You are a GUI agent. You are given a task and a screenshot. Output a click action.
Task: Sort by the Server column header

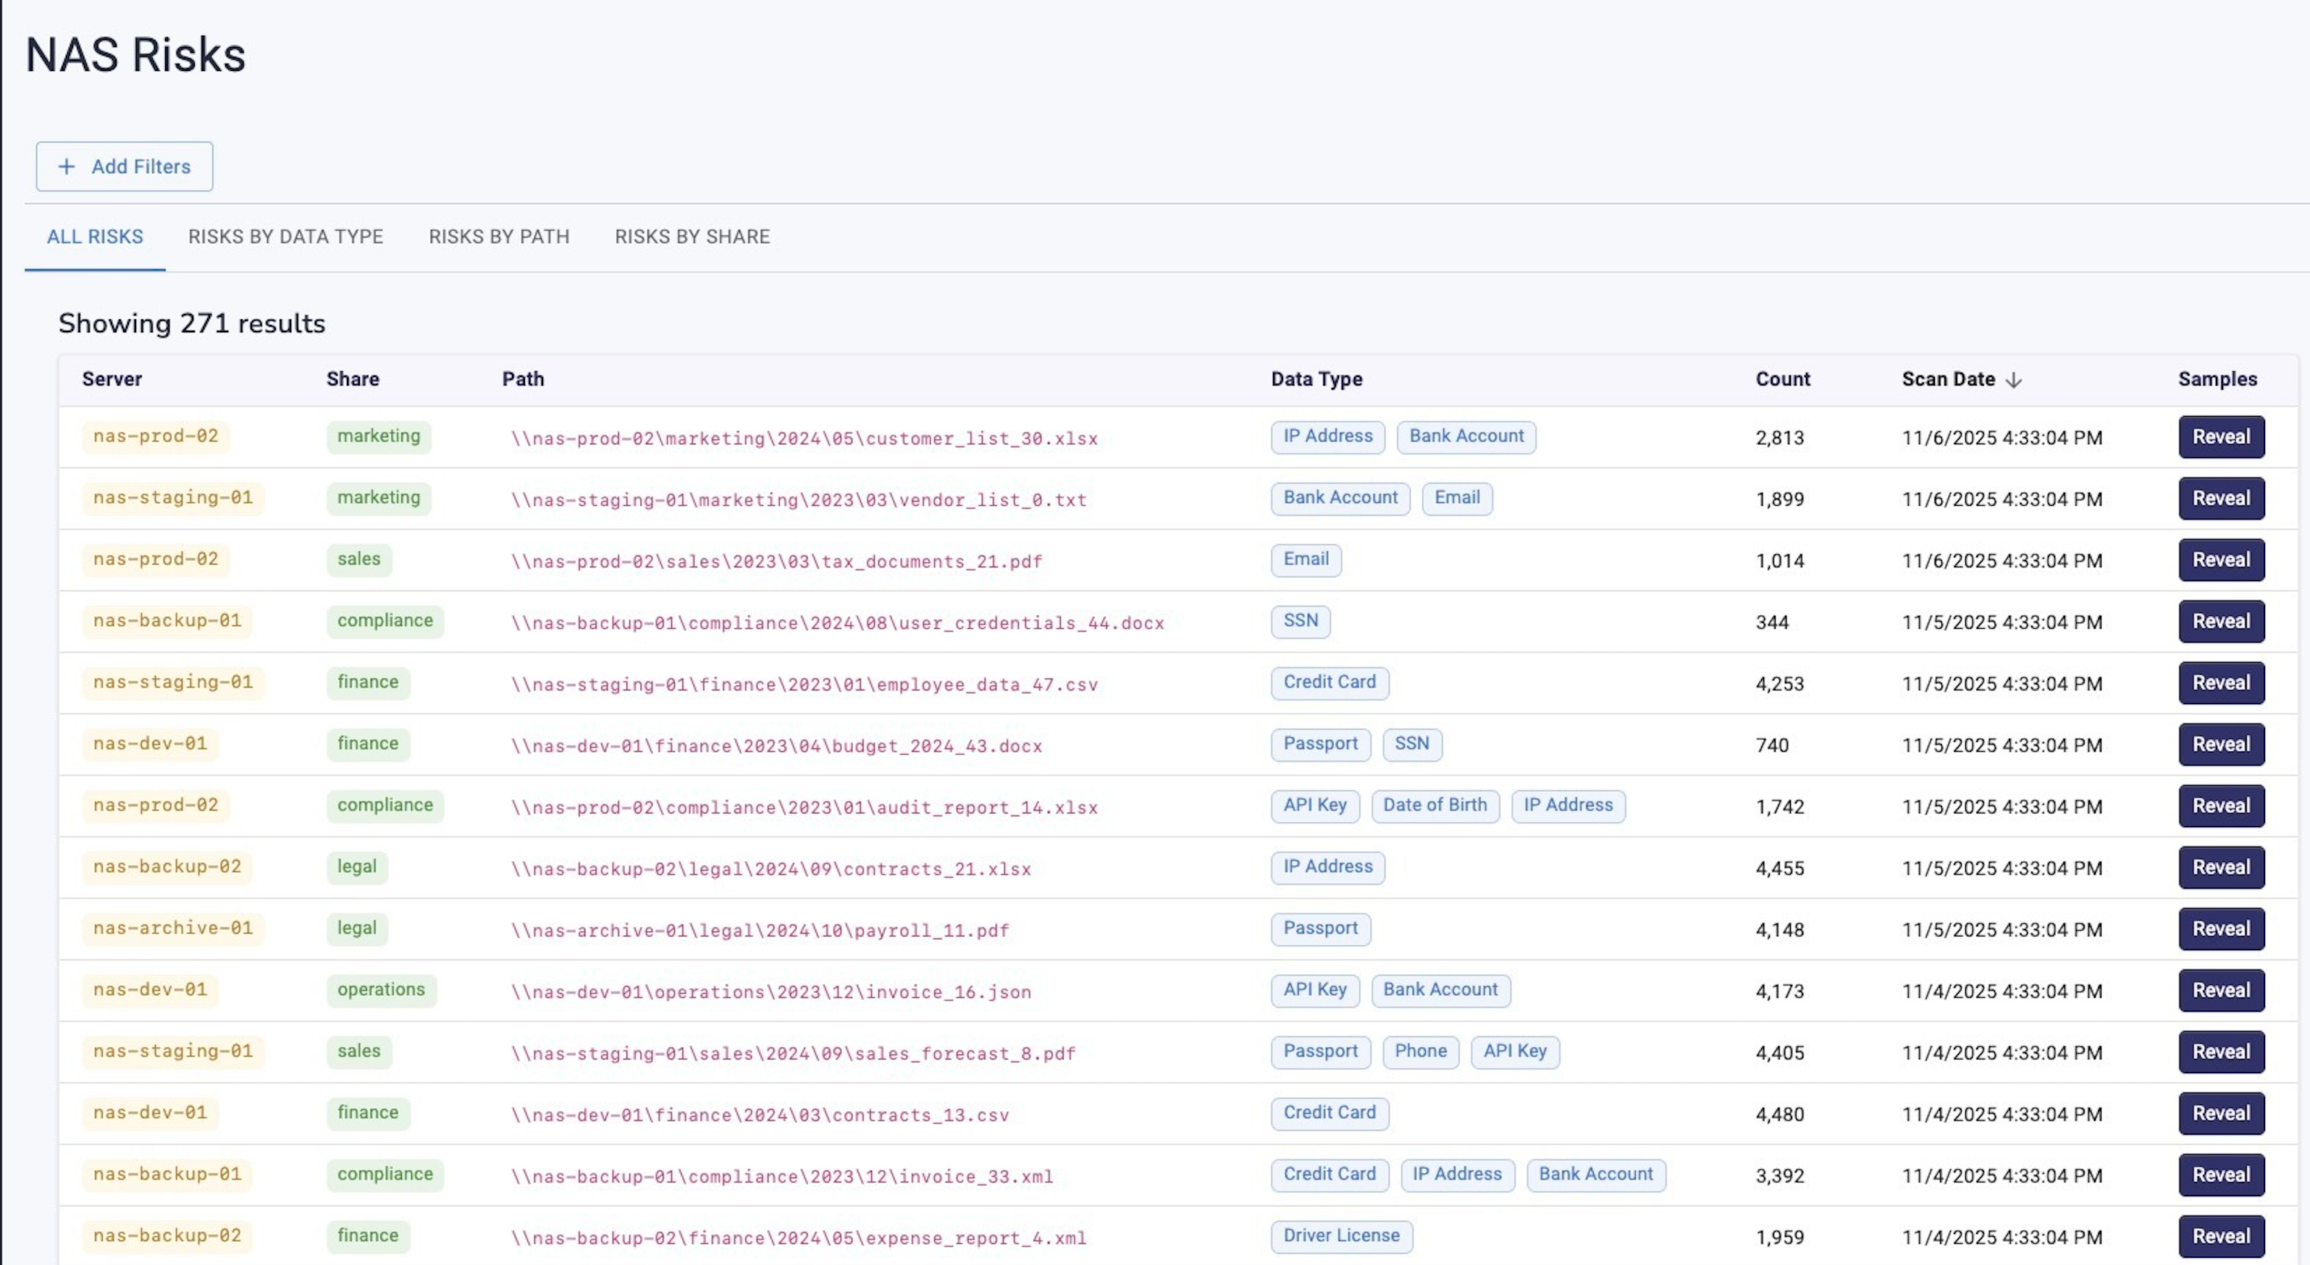tap(112, 379)
